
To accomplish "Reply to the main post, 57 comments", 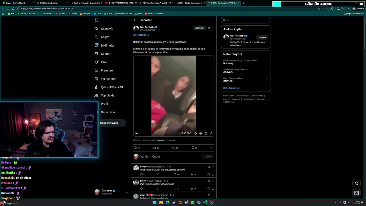I will 137,148.
